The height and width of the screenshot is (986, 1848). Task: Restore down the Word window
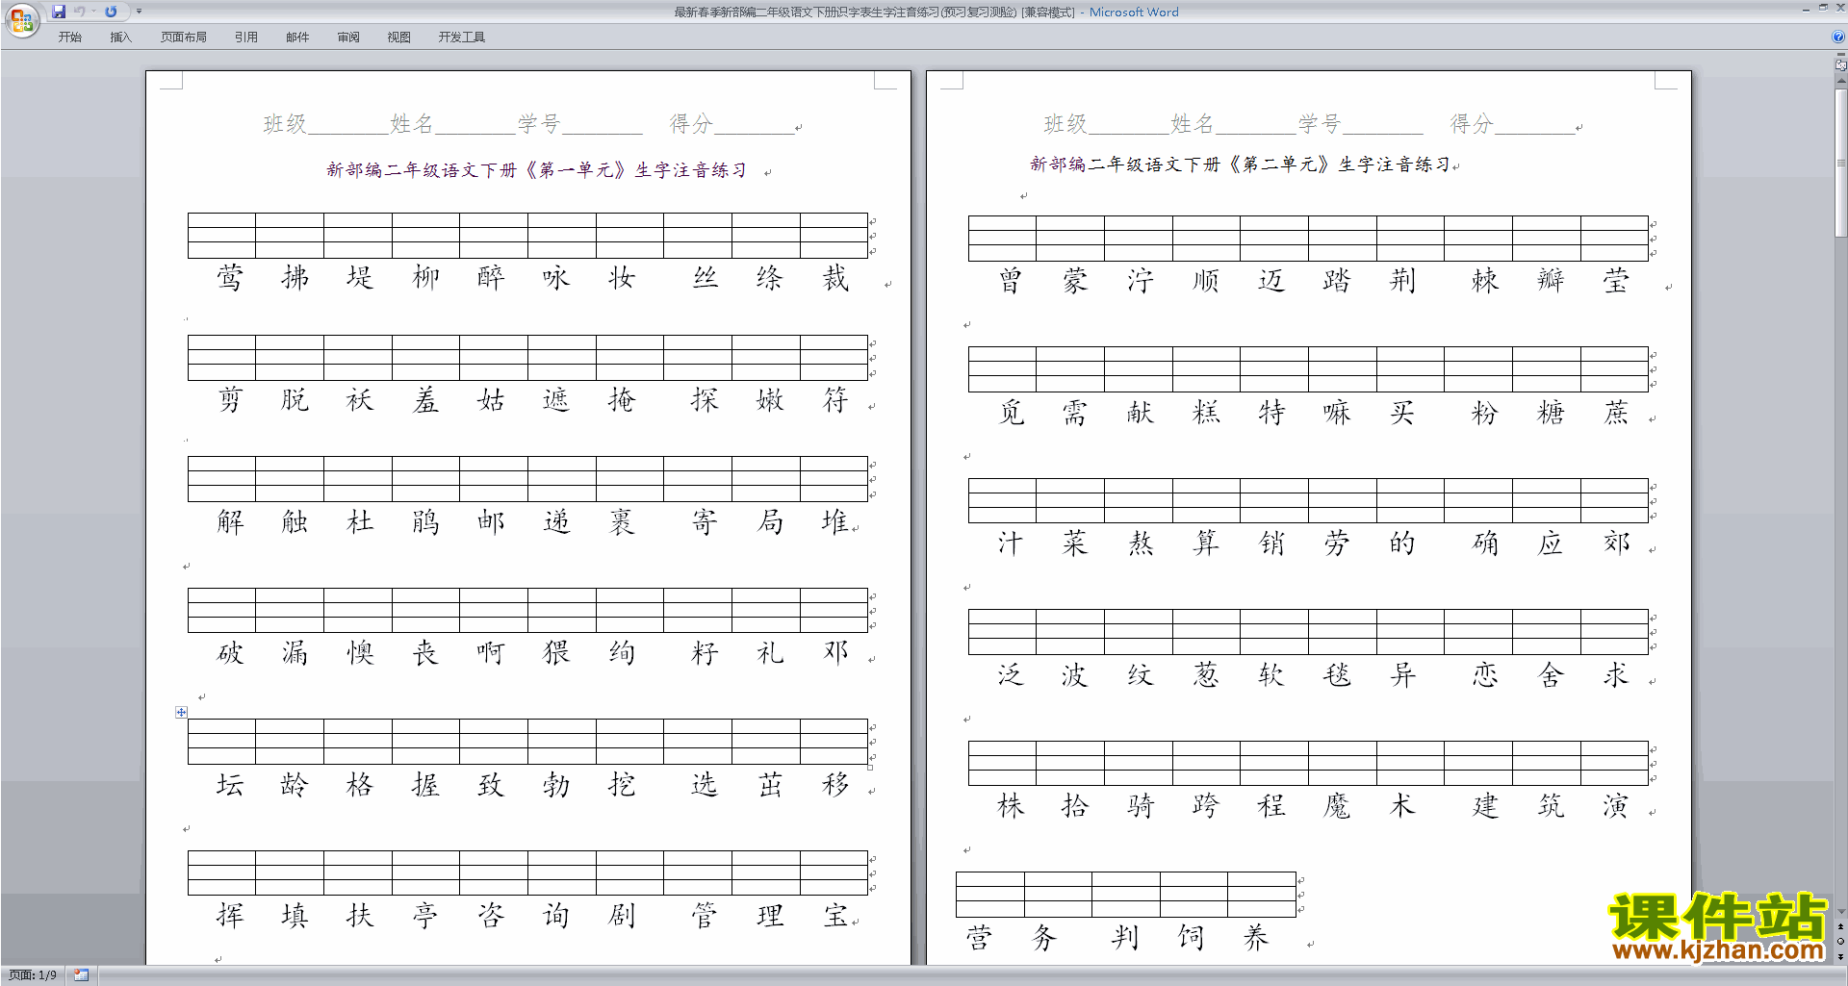click(1823, 8)
